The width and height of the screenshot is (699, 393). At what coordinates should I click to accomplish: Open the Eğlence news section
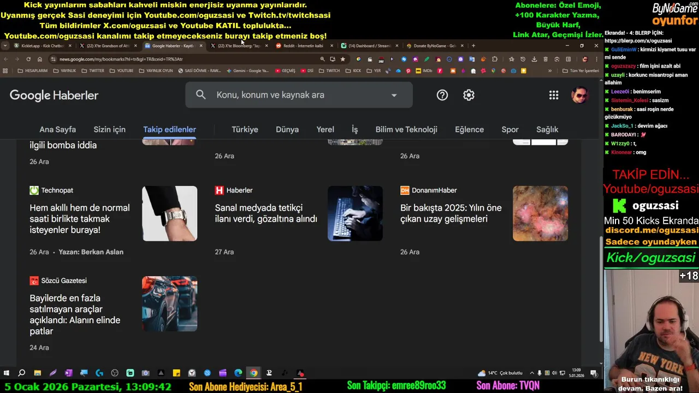click(x=470, y=129)
